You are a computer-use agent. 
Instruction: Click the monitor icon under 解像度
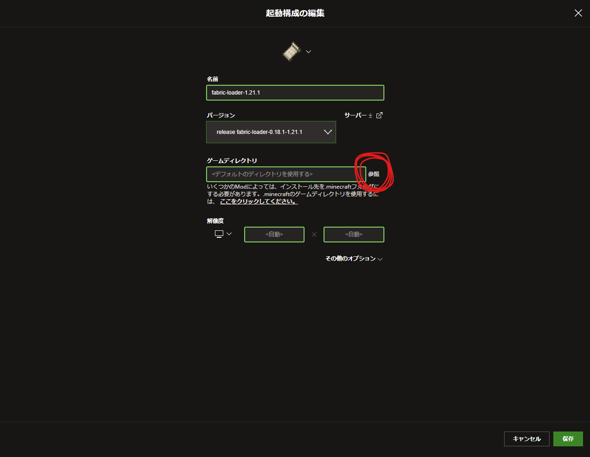pyautogui.click(x=219, y=234)
